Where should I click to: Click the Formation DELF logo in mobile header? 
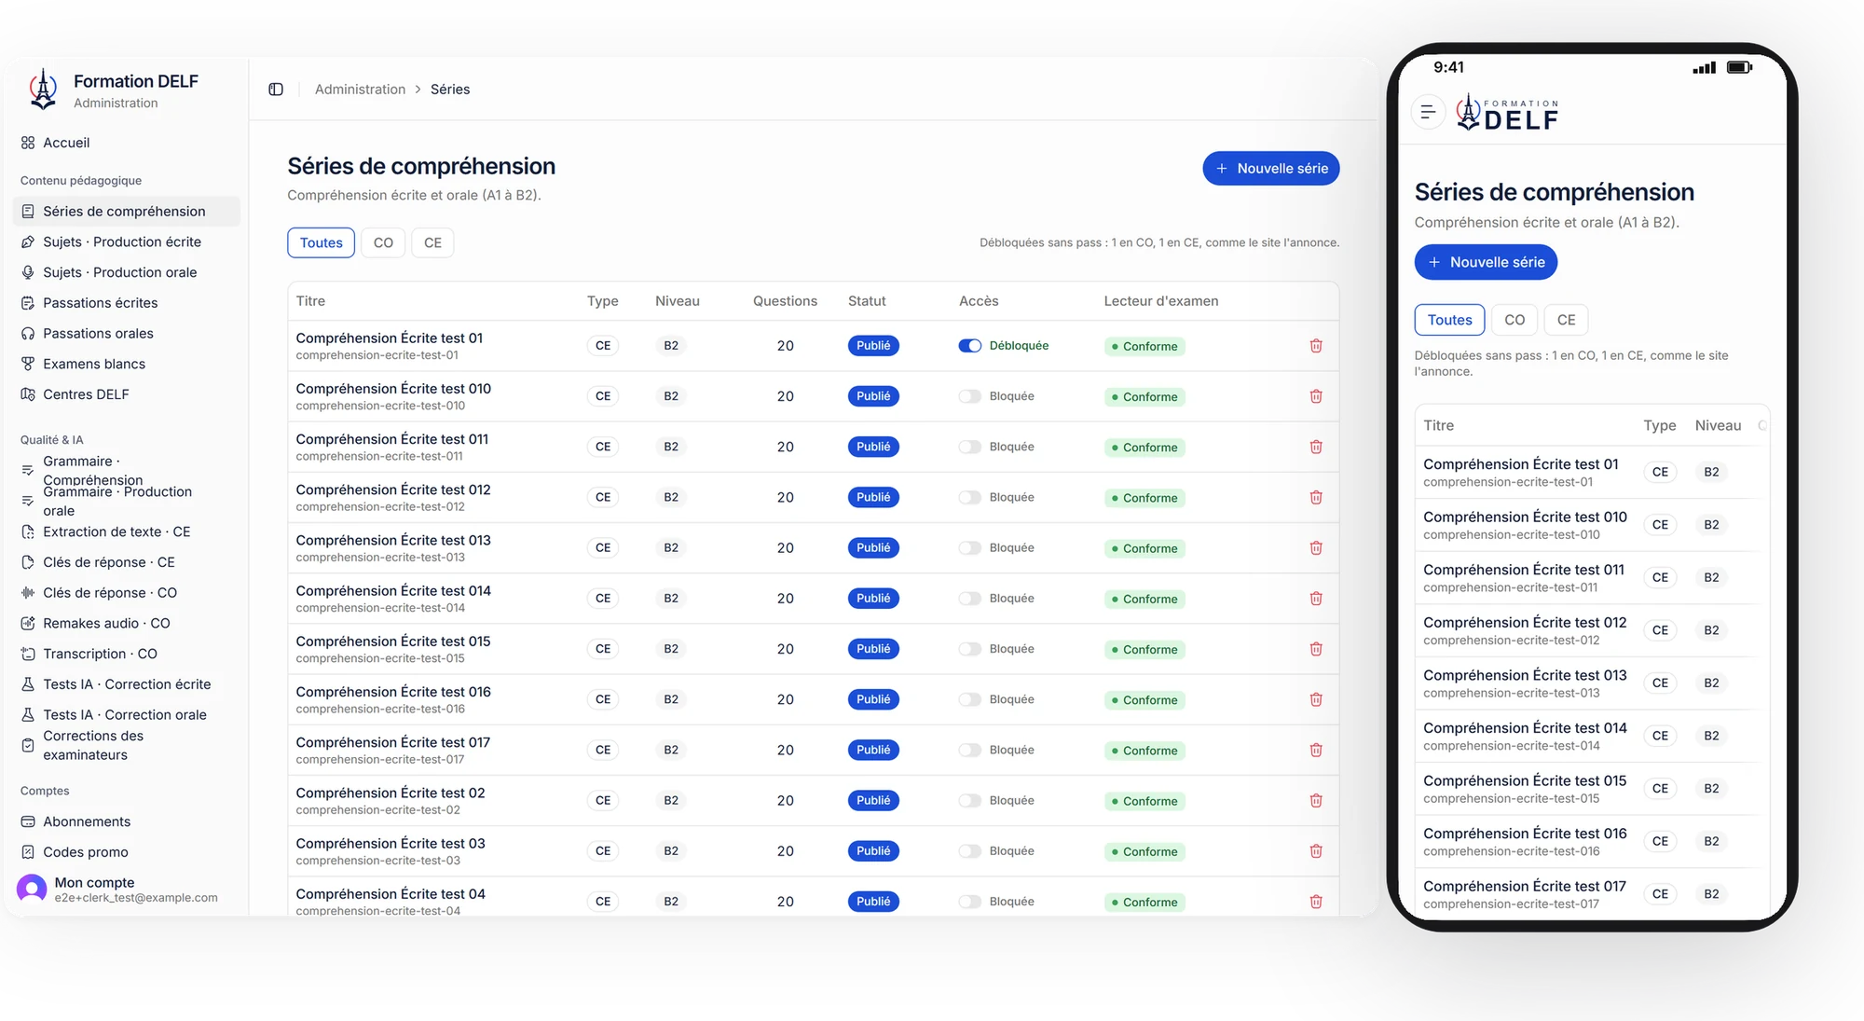1507,112
